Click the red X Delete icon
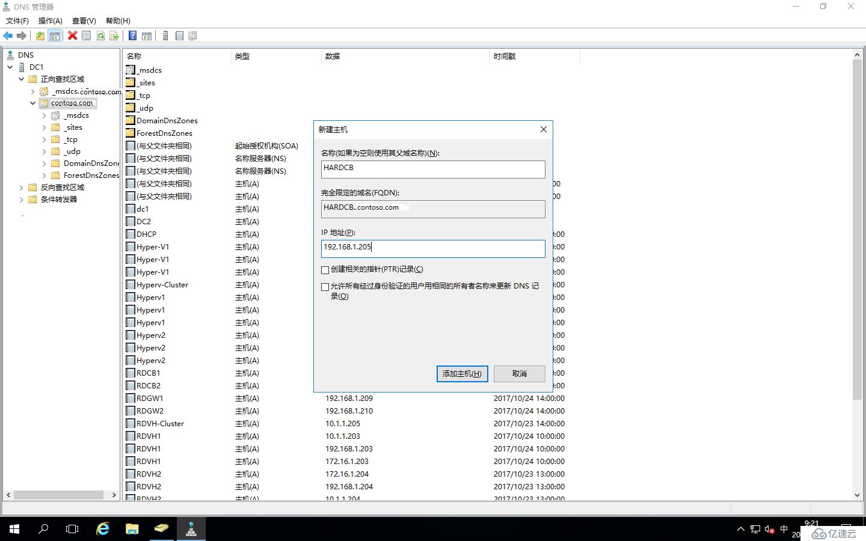The image size is (866, 541). click(72, 36)
